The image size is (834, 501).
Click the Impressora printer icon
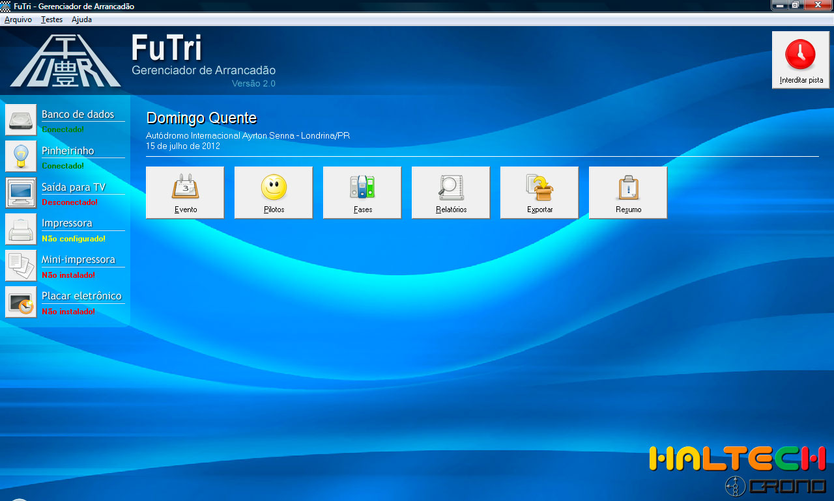[21, 229]
